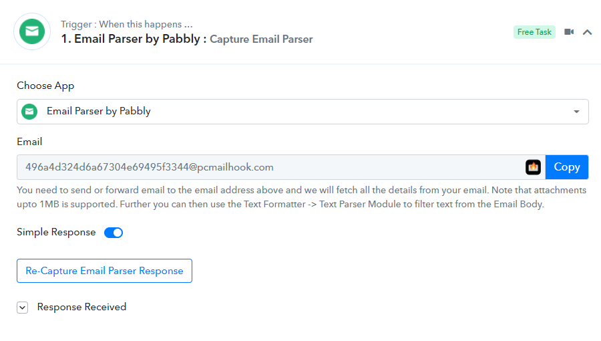Collapse the trigger step with the up chevron
The width and height of the screenshot is (601, 341).
tap(587, 32)
